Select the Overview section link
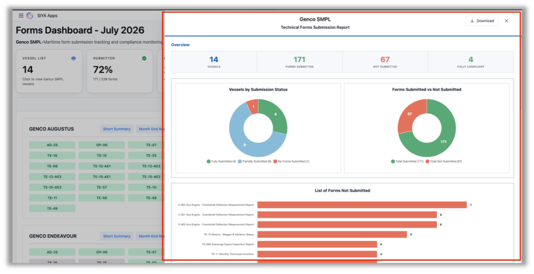Screen dimensions: 534x274 180,45
